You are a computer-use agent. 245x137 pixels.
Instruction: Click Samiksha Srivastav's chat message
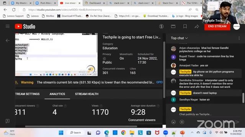click(204, 84)
